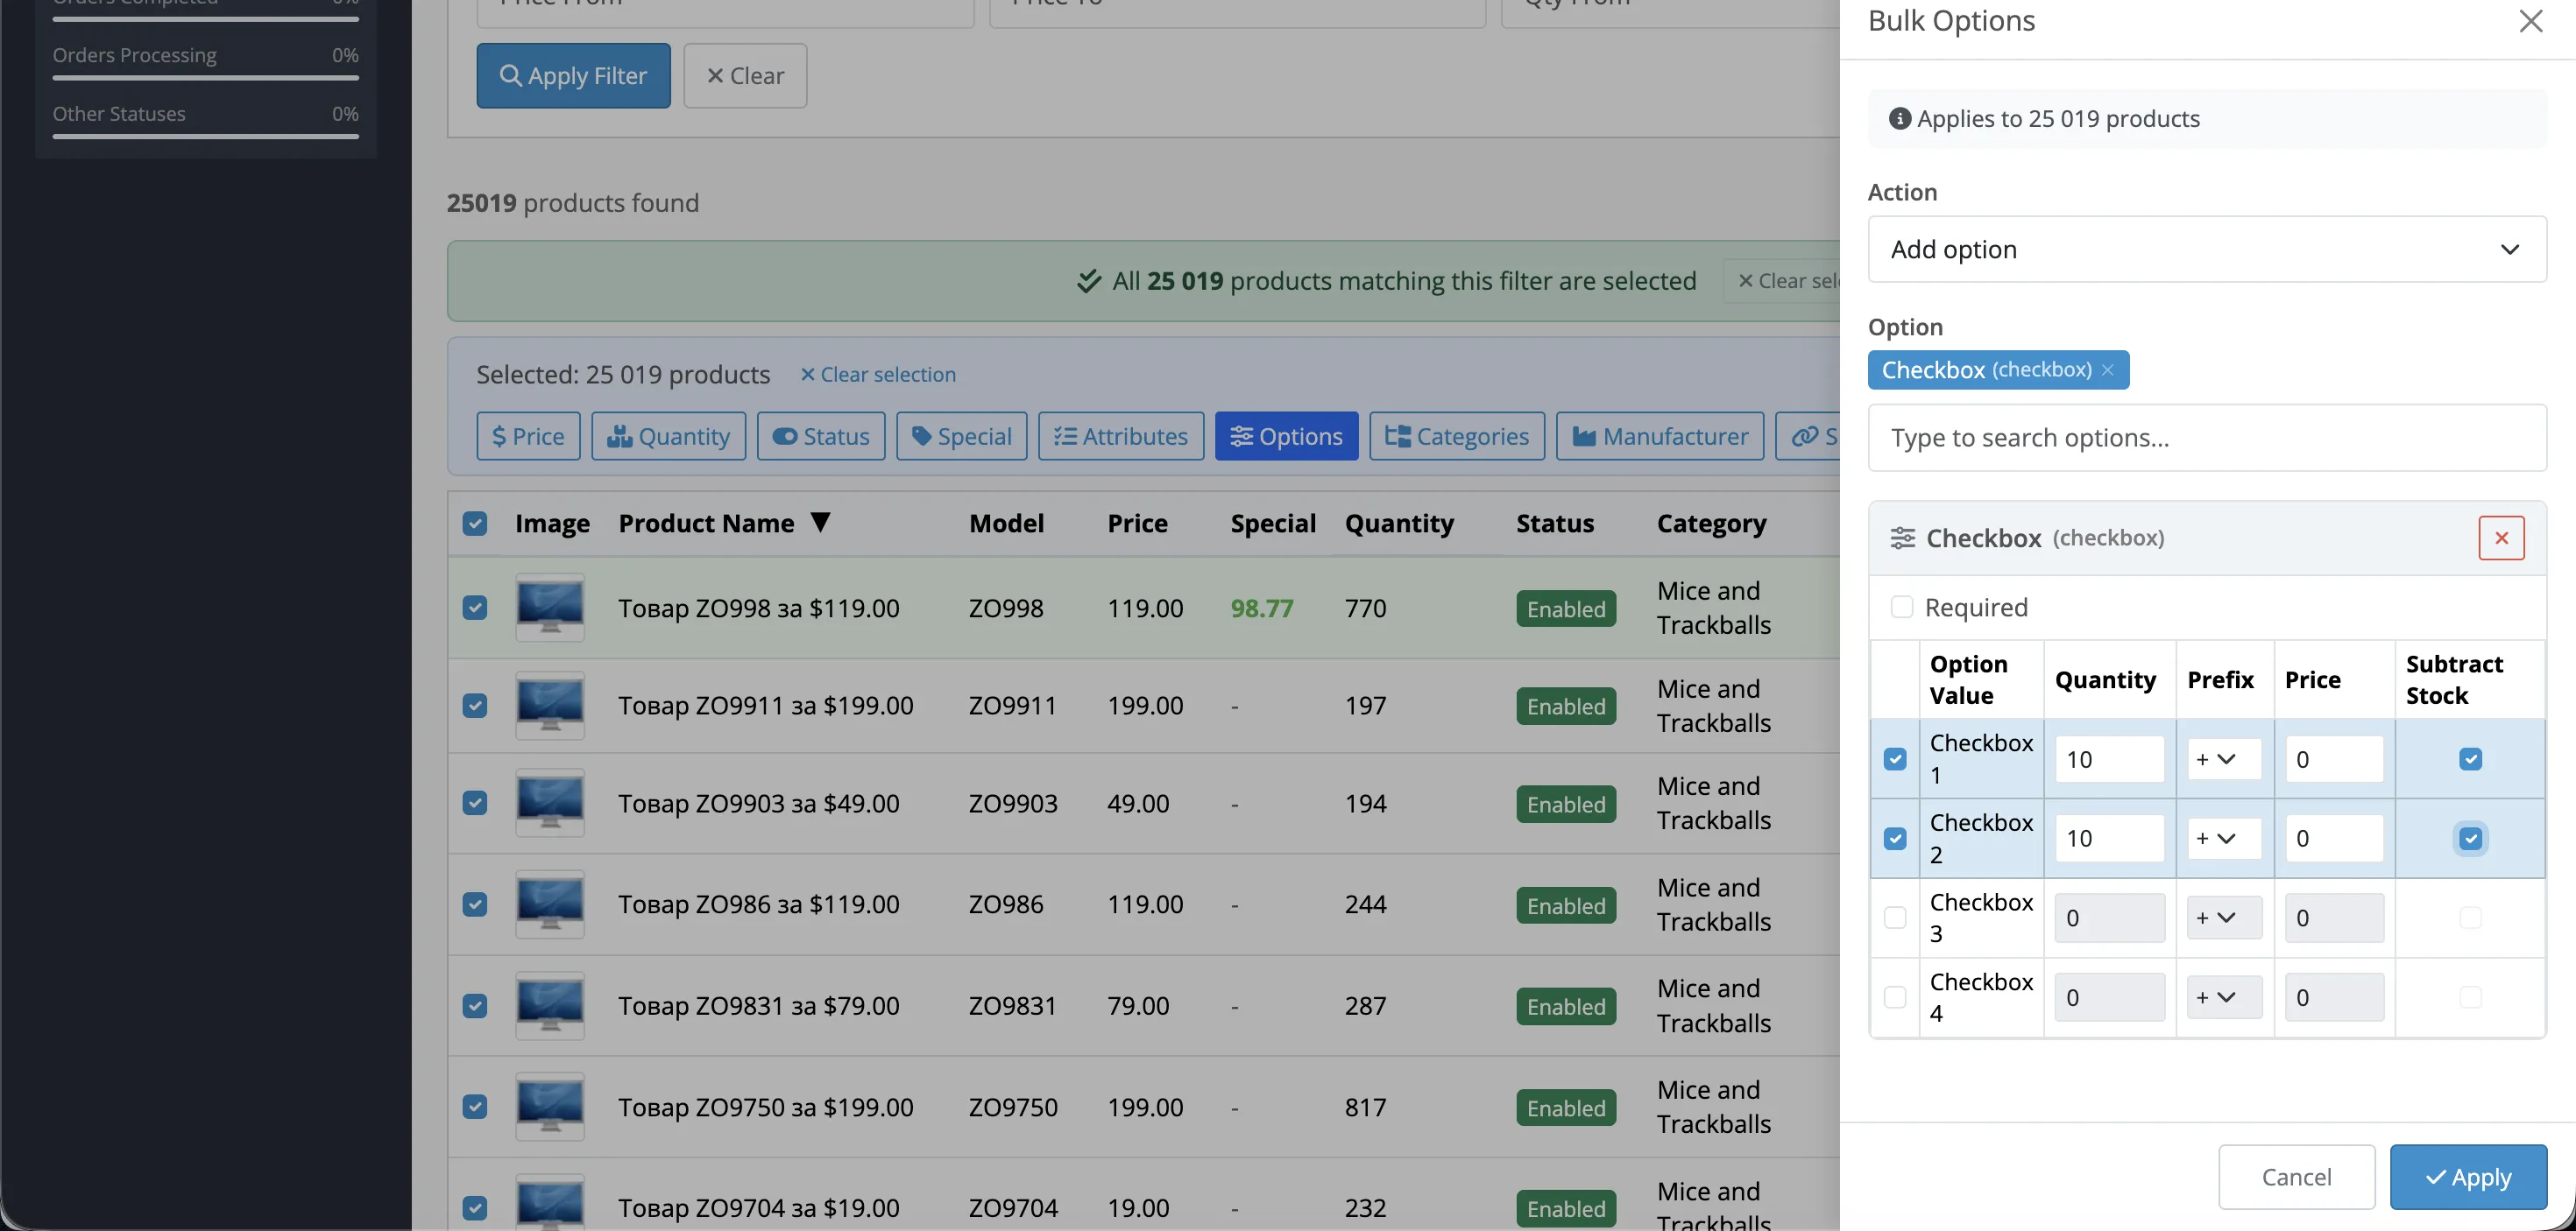Viewport: 2576px width, 1231px height.
Task: Open Prefix dropdown for Checkbox 2
Action: tap(2224, 838)
